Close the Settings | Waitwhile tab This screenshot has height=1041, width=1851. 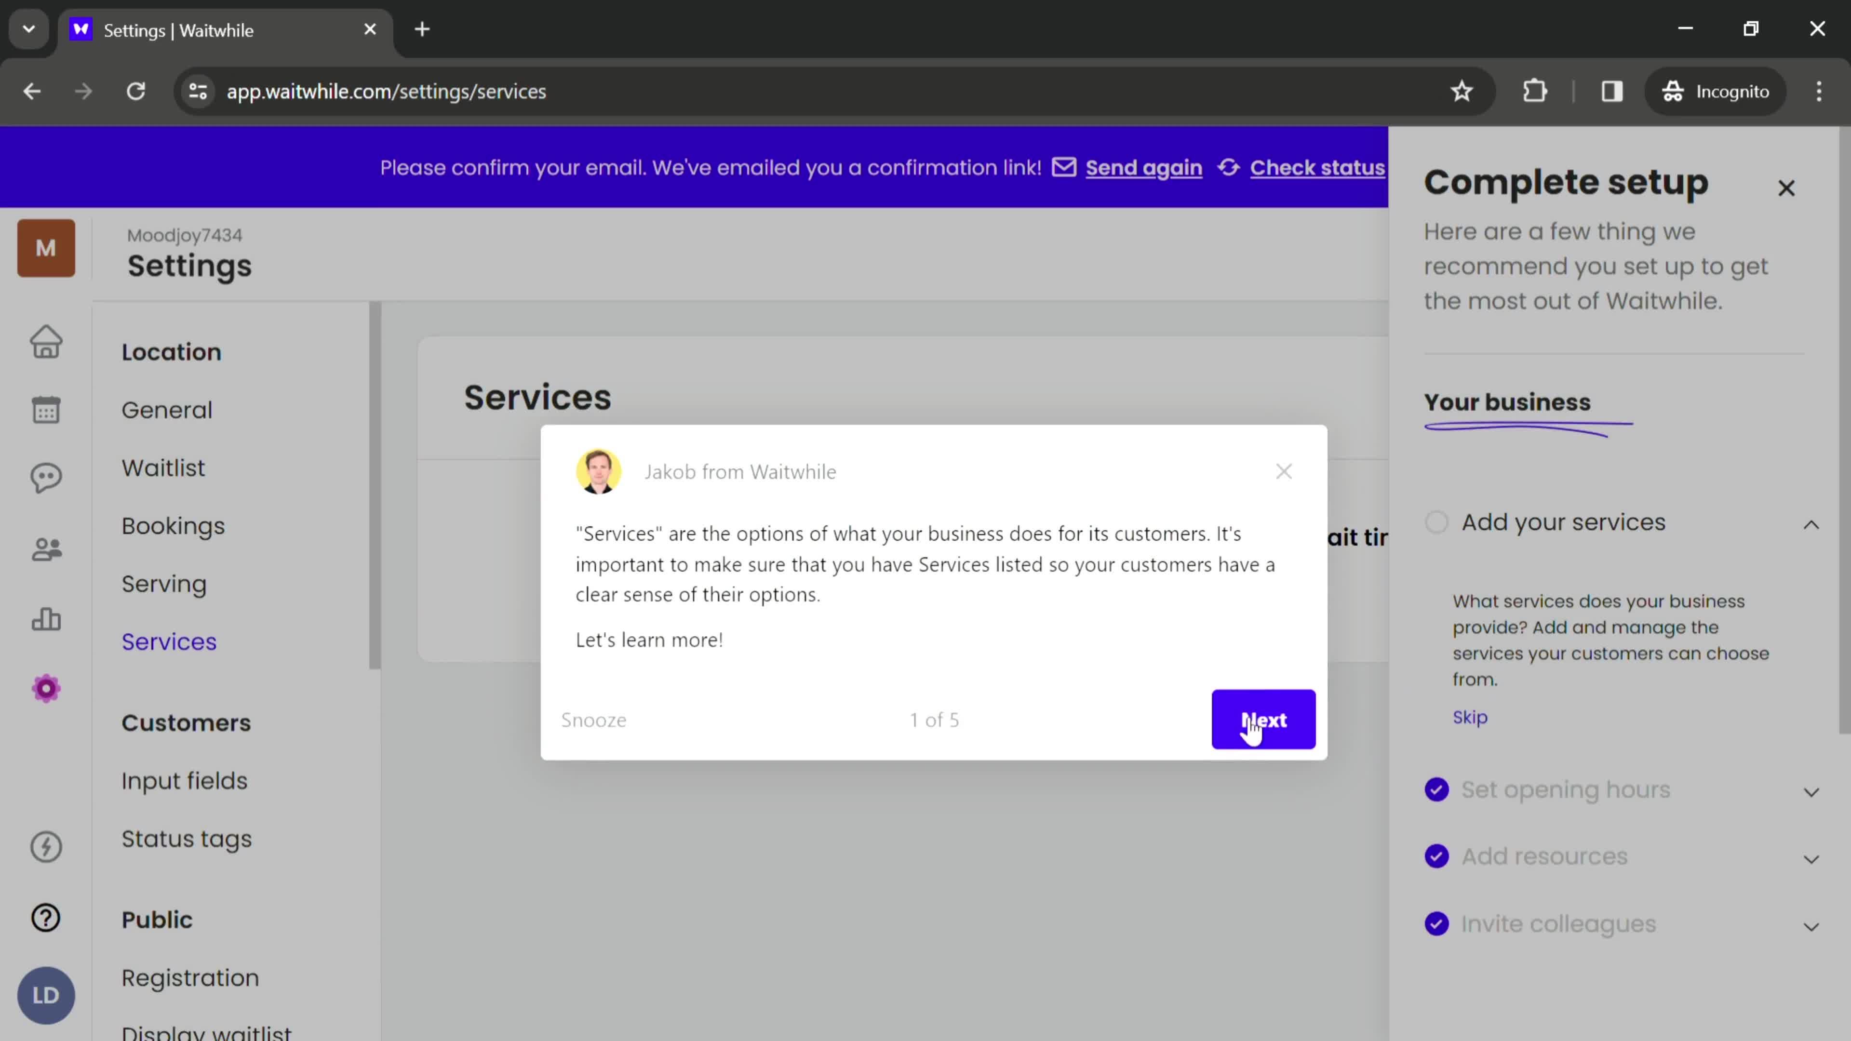370,29
